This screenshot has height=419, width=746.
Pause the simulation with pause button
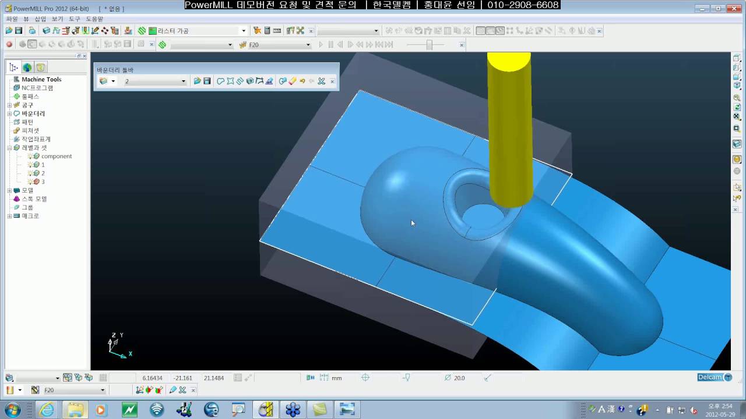tap(330, 45)
